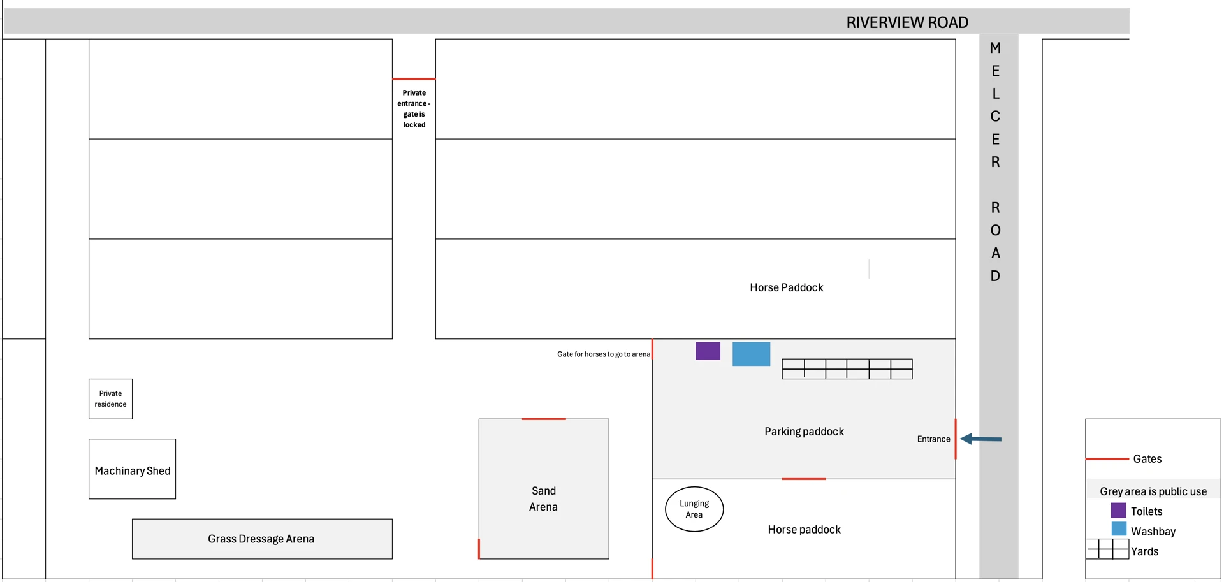Click the RIVERVIEW ROAD label
This screenshot has width=1224, height=582.
[907, 22]
